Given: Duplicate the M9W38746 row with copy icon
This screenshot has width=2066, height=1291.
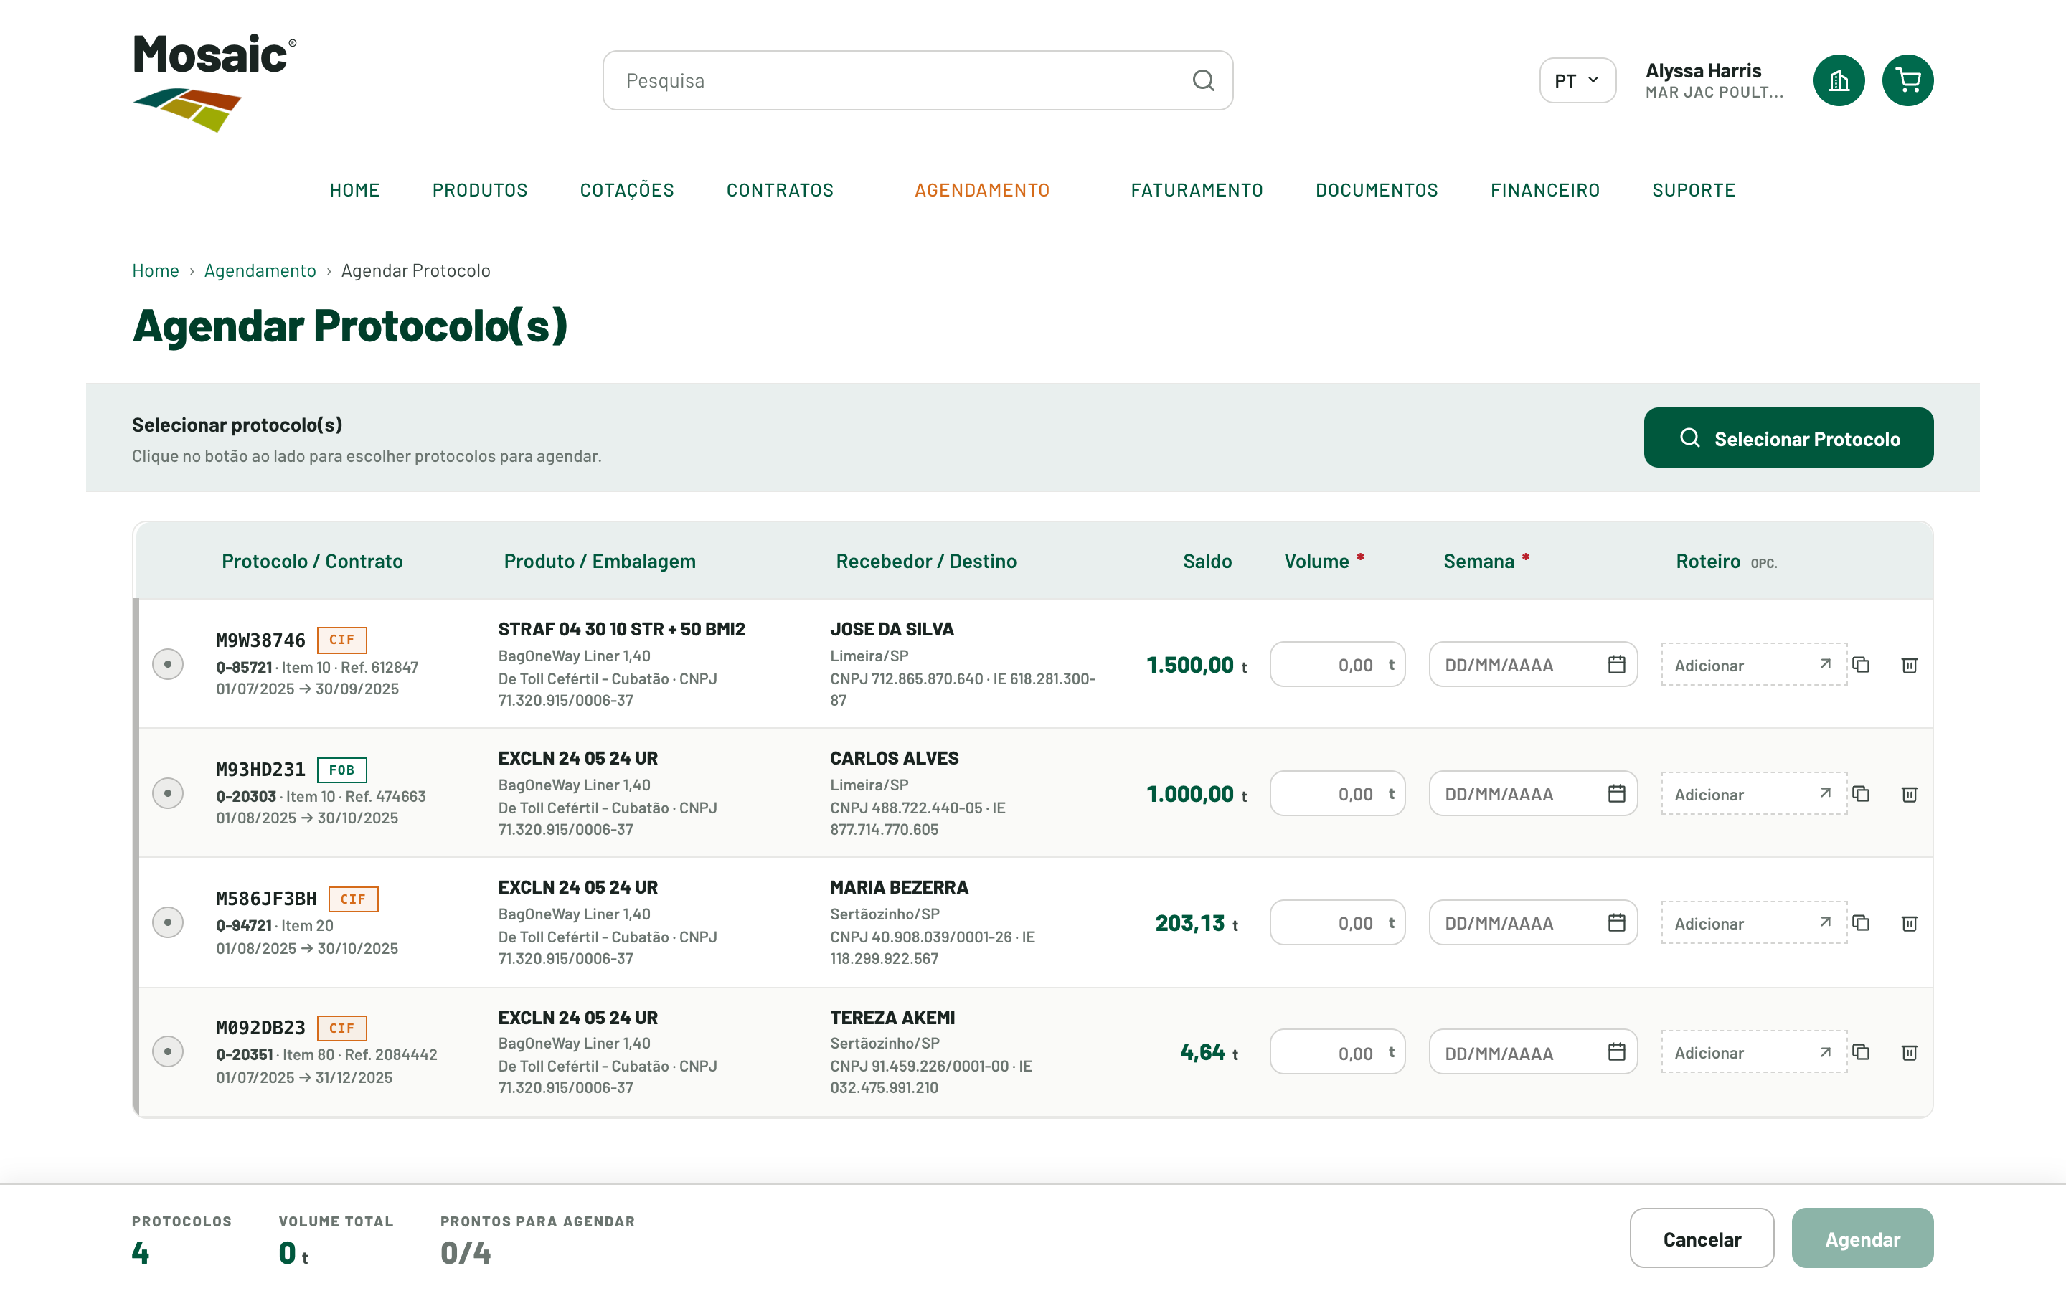Looking at the screenshot, I should [1861, 664].
